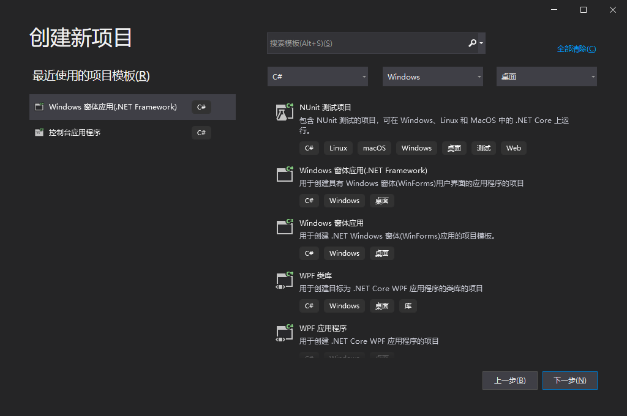The image size is (627, 416).
Task: Click the 最近使用的项目模板(R) heading
Action: pos(91,75)
